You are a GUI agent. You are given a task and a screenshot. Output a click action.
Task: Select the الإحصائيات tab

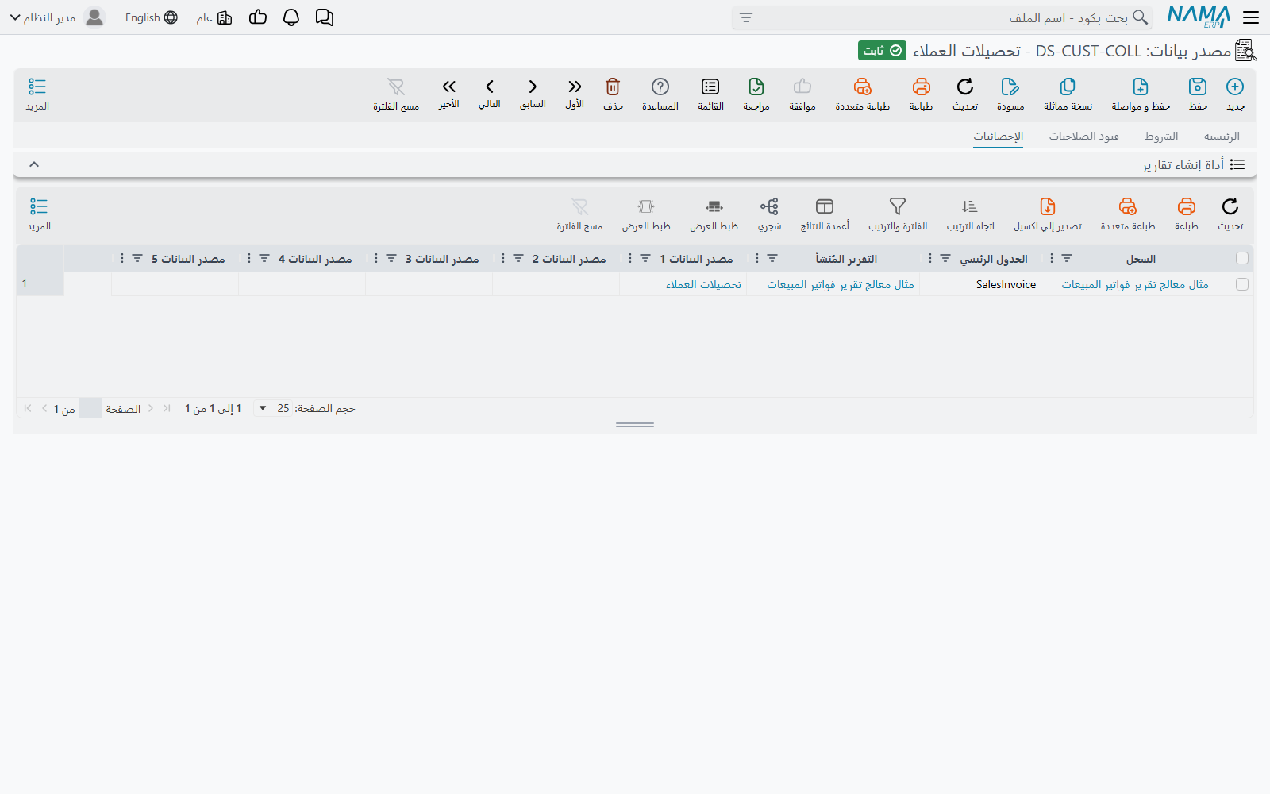click(x=999, y=137)
